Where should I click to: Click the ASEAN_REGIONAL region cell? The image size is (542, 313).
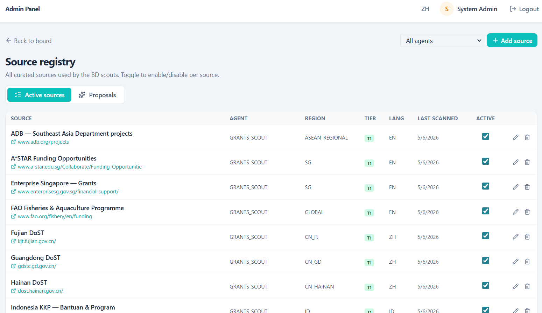click(326, 138)
